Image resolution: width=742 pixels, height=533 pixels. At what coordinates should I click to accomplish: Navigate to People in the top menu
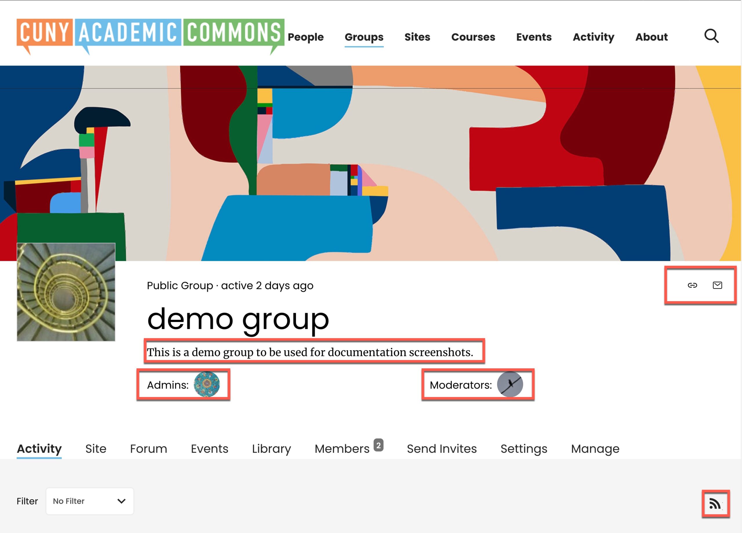coord(305,37)
